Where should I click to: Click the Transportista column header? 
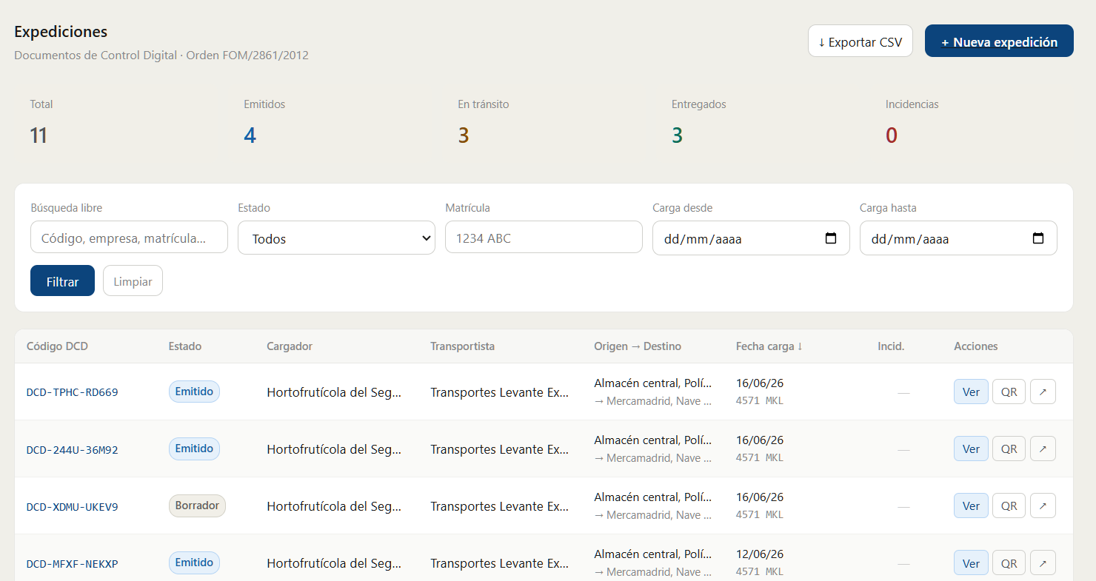462,346
